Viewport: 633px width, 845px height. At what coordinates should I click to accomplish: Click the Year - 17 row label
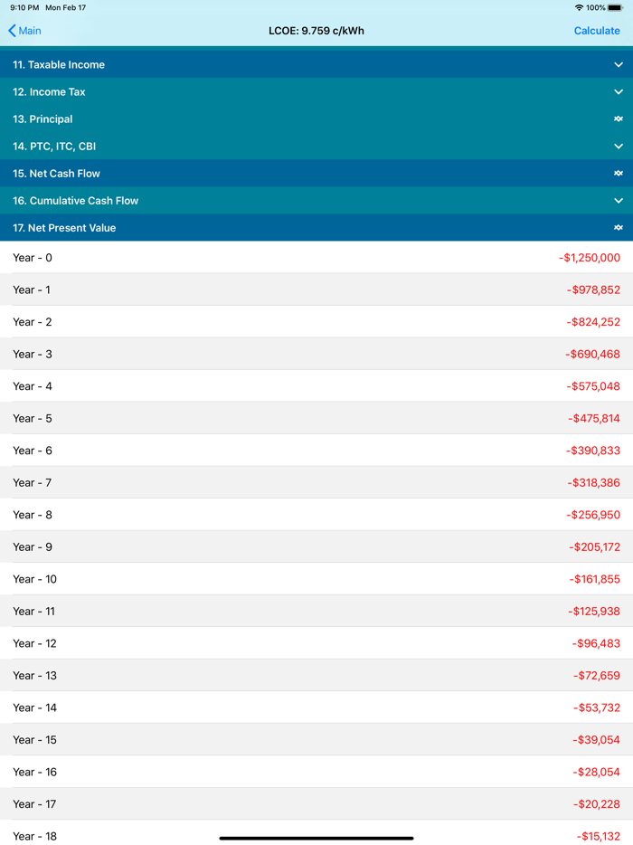click(x=34, y=803)
